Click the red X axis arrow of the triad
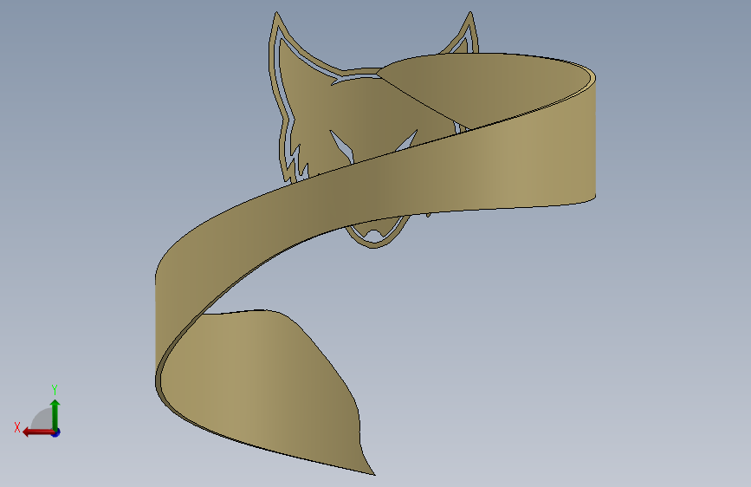 click(x=38, y=432)
